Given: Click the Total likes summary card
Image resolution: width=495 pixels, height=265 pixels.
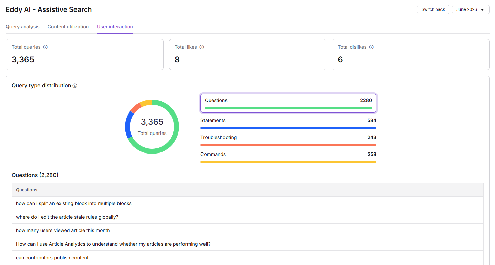Looking at the screenshot, I should [x=247, y=55].
